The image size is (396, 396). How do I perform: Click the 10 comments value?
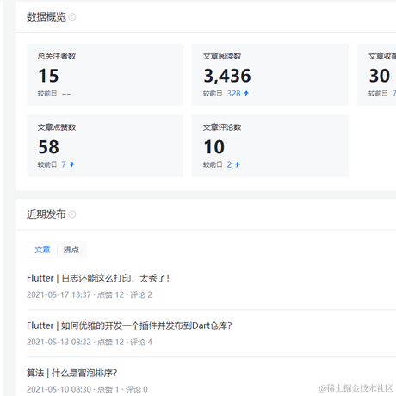[214, 147]
